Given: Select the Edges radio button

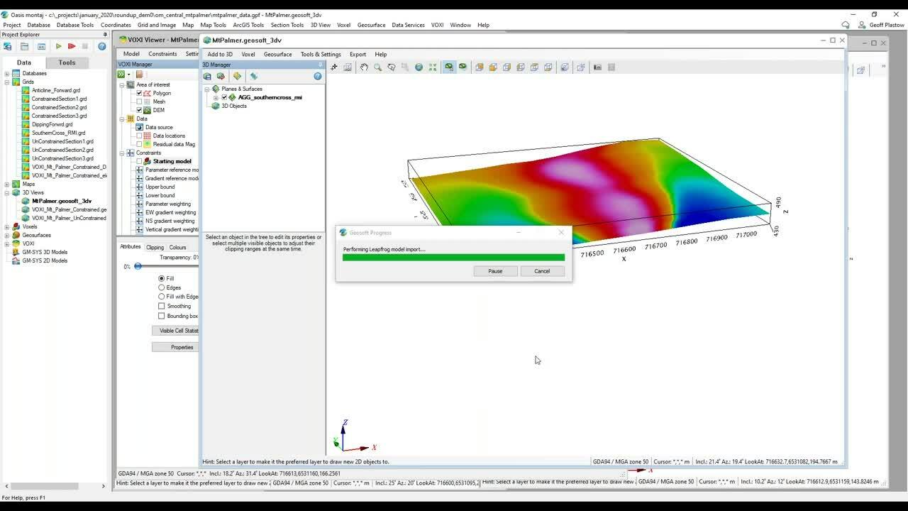Looking at the screenshot, I should tap(162, 287).
